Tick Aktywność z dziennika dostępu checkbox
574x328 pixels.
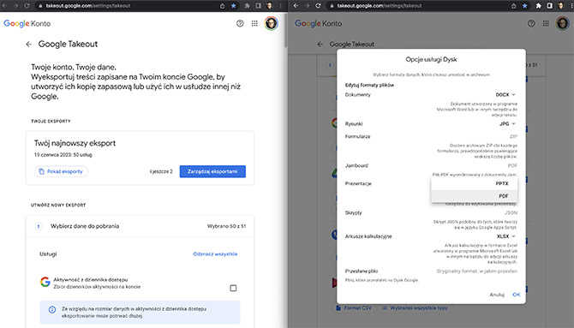point(233,288)
